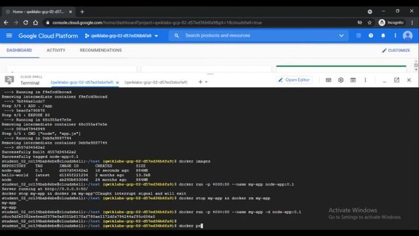This screenshot has width=419, height=236.
Task: Click the 'Step 5/5 : CMD' line
Action: [x=41, y=134]
